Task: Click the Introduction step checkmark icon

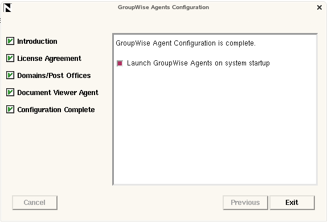Action: [10, 41]
